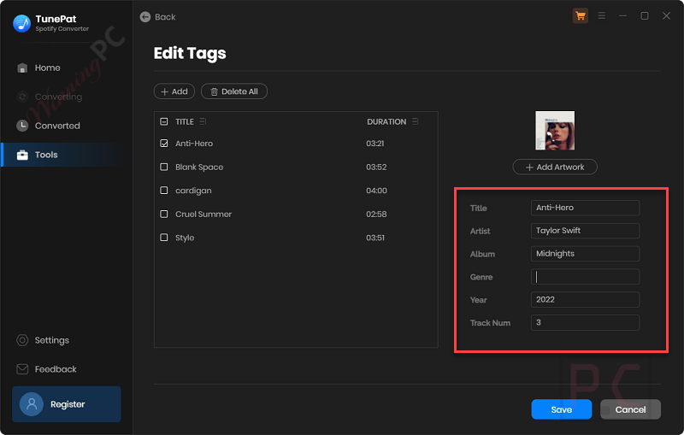Select the Style track title

click(x=185, y=238)
